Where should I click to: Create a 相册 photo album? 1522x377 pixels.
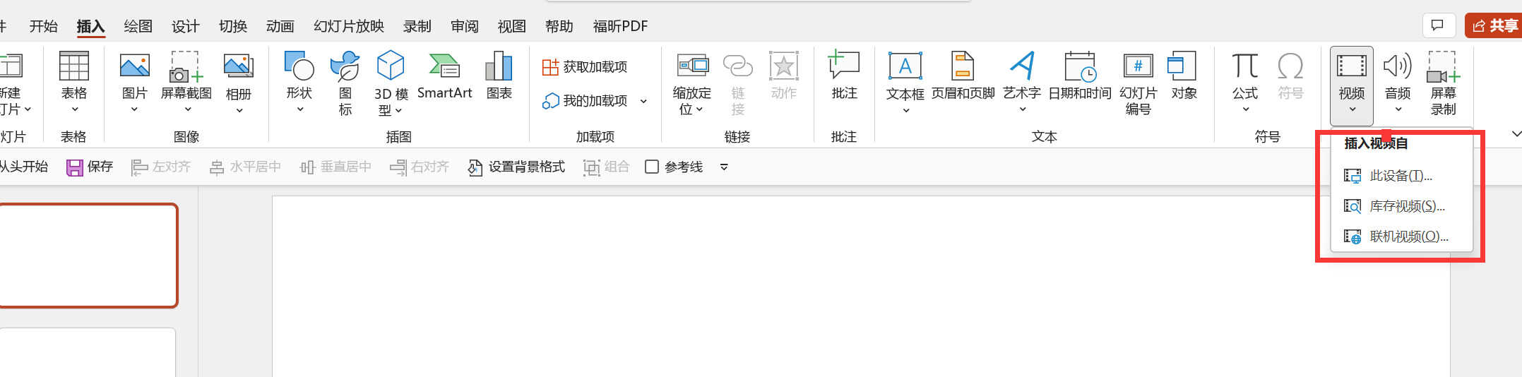point(239,83)
